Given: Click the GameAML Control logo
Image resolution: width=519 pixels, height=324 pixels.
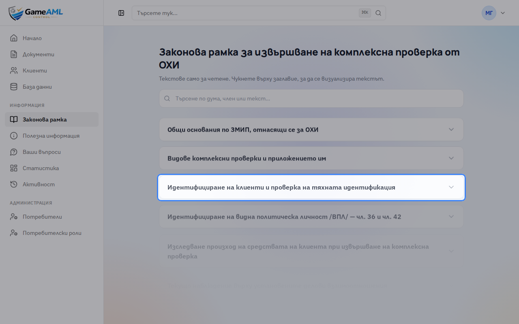Looking at the screenshot, I should click(36, 13).
